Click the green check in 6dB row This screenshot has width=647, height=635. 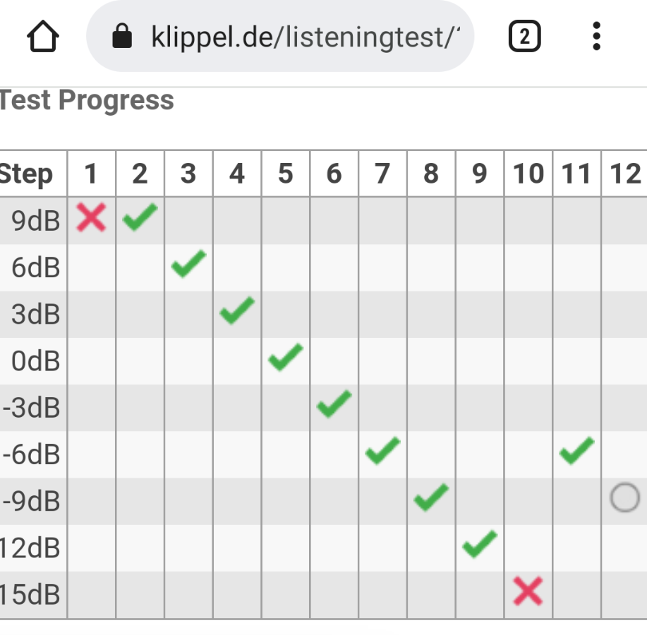[188, 264]
